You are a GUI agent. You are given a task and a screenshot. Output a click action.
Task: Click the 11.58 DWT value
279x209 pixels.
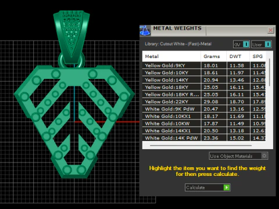(x=237, y=66)
